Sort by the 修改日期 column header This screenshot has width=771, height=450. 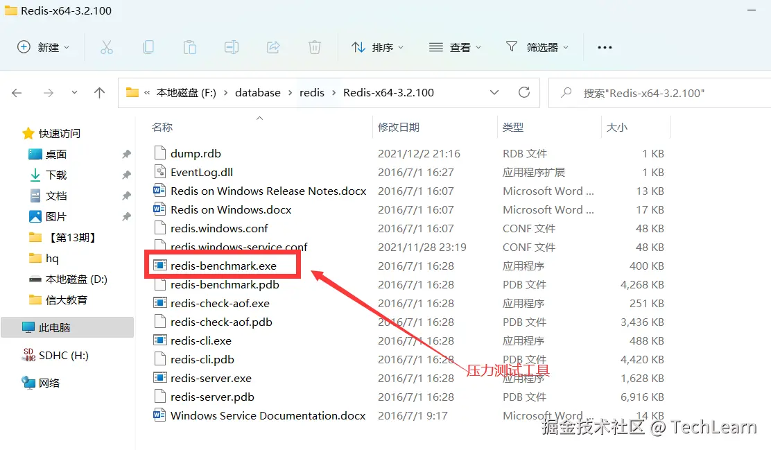point(398,128)
